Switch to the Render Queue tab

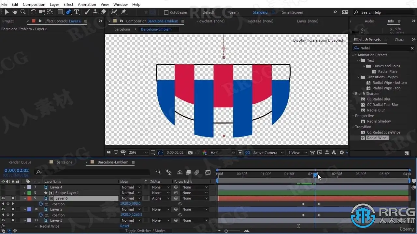point(20,162)
